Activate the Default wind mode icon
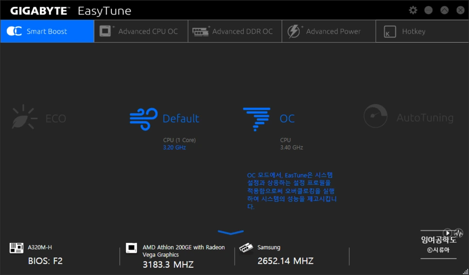The image size is (469, 275). point(144,119)
